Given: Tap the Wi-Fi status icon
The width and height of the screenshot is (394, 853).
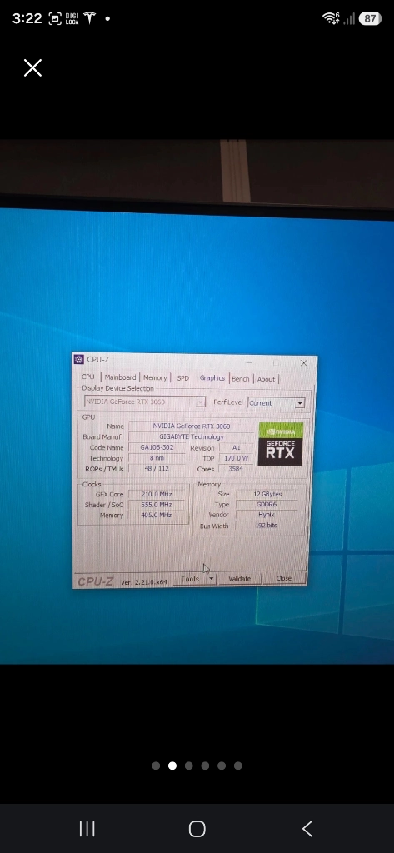Looking at the screenshot, I should point(331,18).
